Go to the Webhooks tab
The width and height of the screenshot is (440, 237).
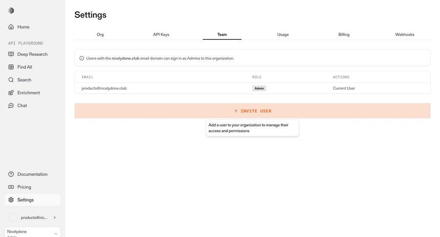pyautogui.click(x=405, y=35)
